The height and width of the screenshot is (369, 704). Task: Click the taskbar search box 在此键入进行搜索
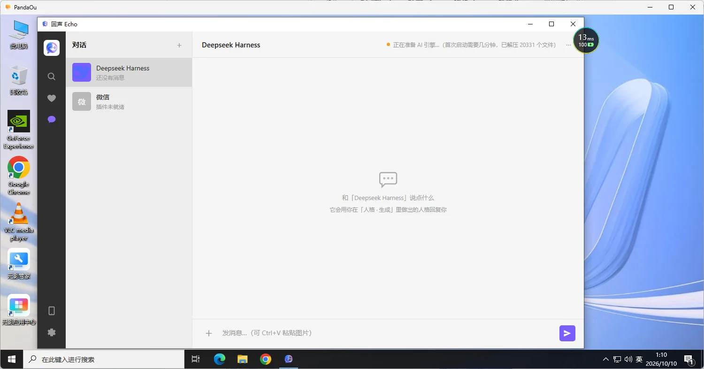point(103,360)
